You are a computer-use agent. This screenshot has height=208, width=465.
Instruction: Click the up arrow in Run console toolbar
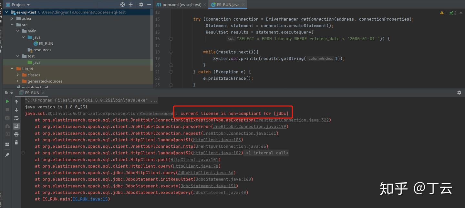tap(16, 102)
